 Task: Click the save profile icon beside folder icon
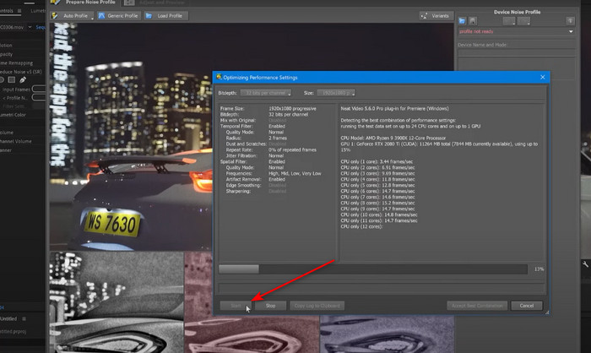(473, 21)
